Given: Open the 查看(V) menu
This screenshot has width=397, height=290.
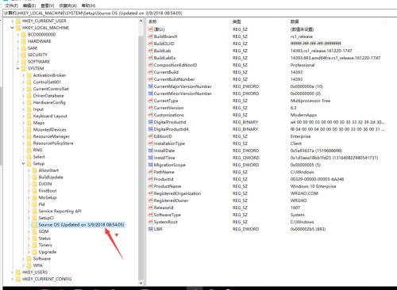Looking at the screenshot, I should point(48,6).
